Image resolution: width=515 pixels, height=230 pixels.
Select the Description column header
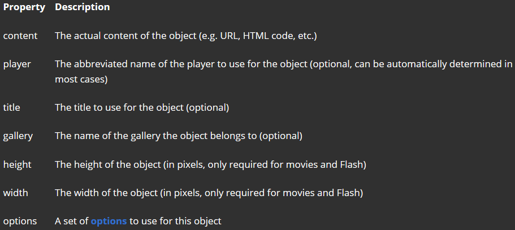pos(83,7)
